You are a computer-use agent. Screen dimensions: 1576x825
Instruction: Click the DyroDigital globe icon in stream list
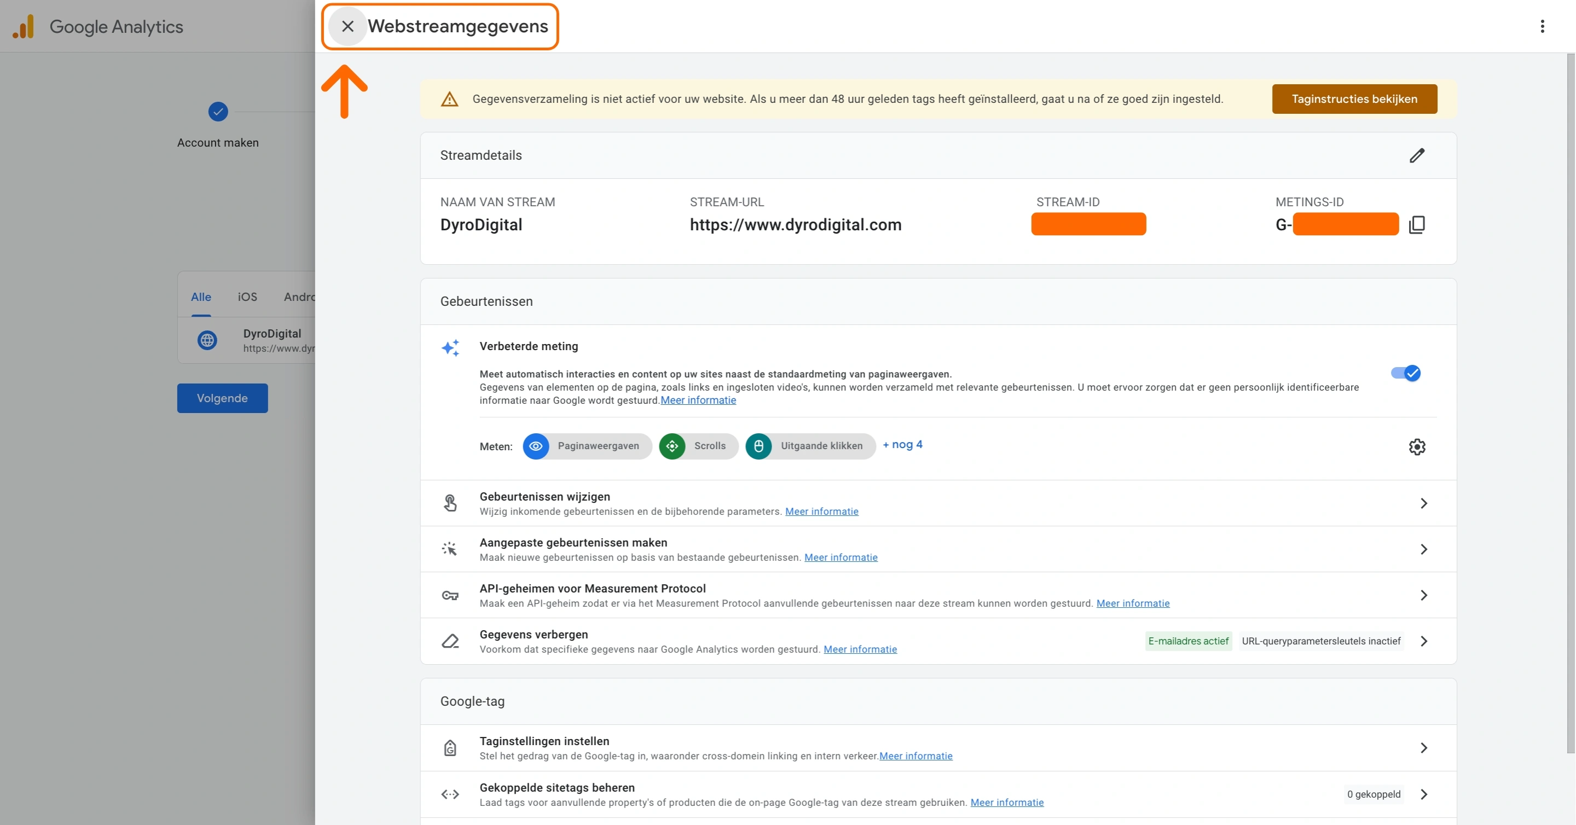pyautogui.click(x=207, y=340)
